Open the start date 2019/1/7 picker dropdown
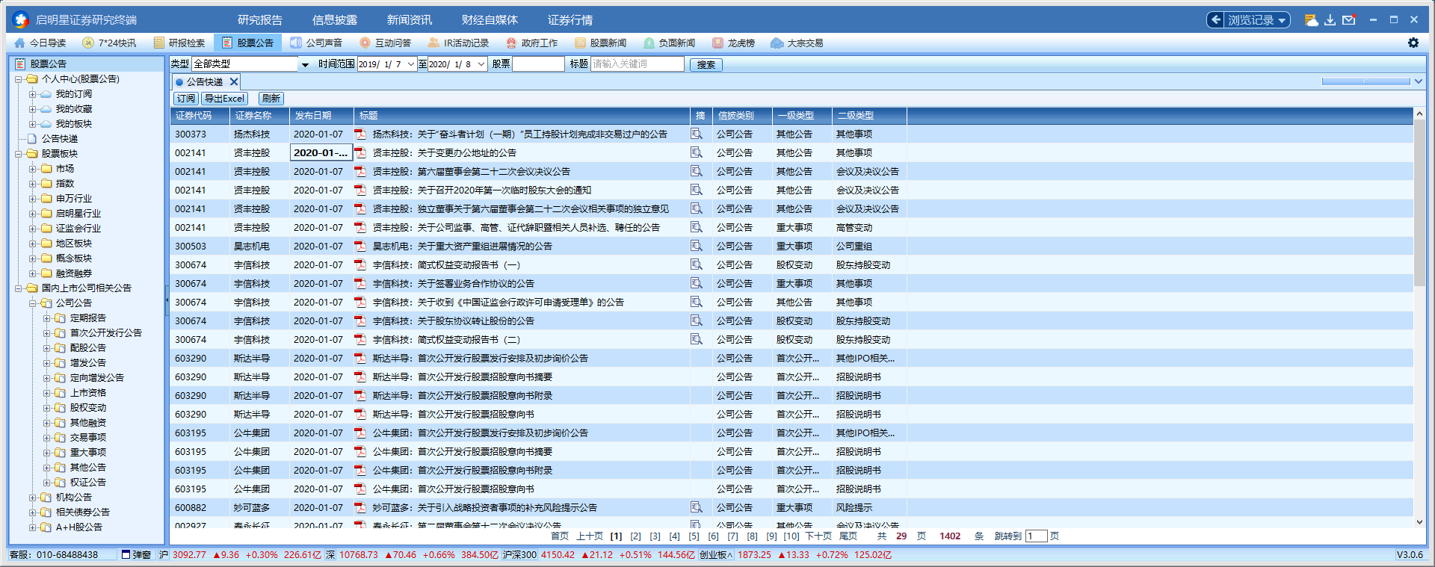The width and height of the screenshot is (1435, 567). 410,64
